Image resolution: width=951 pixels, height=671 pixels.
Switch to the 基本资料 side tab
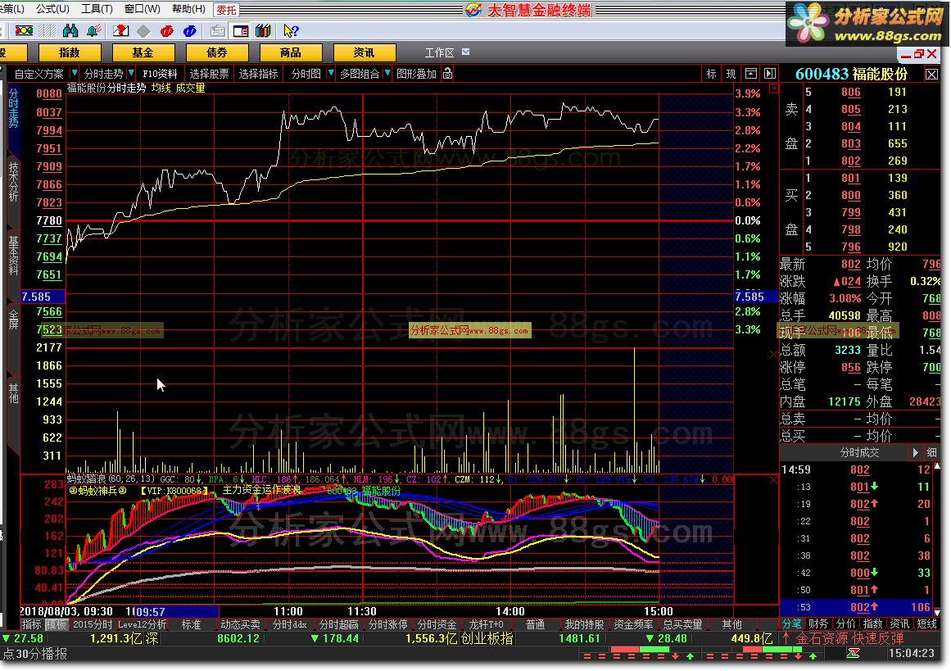(x=13, y=254)
